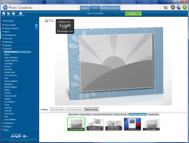Image resolution: width=189 pixels, height=143 pixels.
Task: Select the Polka Dots theme
Action: tap(9, 113)
